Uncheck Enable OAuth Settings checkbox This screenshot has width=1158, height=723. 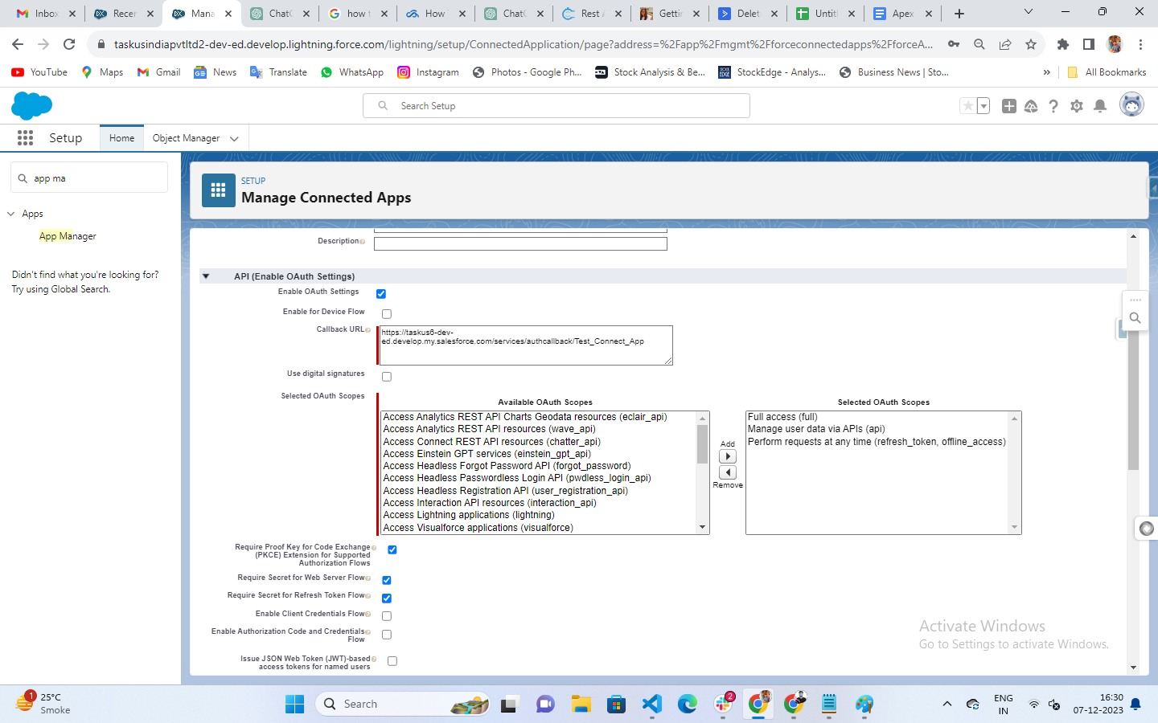click(381, 294)
